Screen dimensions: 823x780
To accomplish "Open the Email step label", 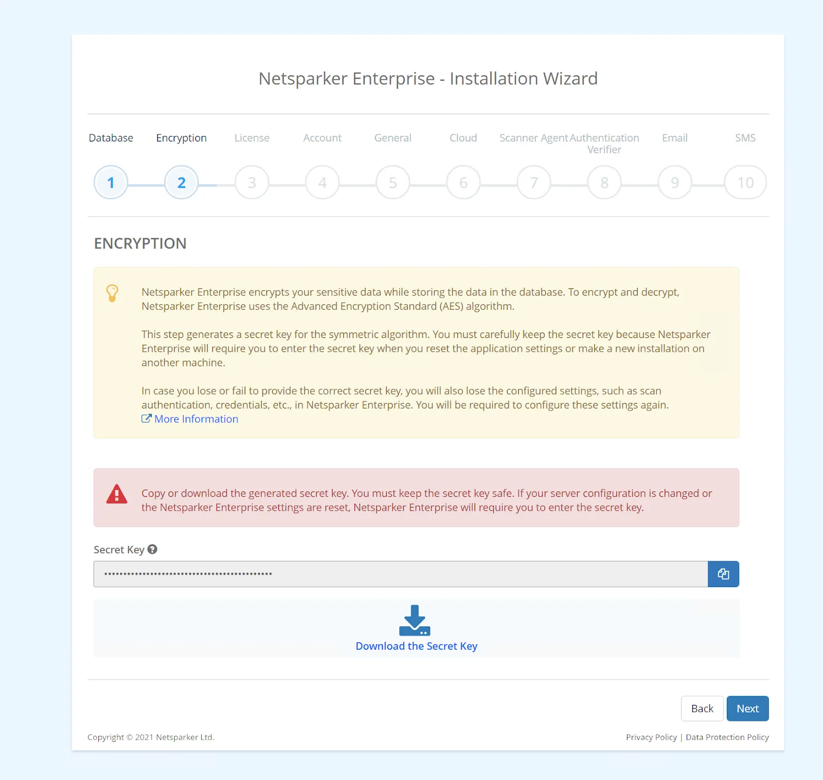I will click(x=675, y=138).
